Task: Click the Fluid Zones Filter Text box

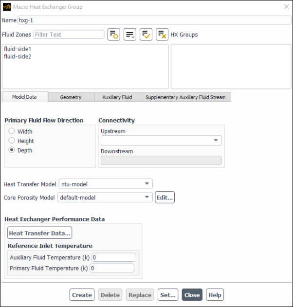Action: point(69,35)
